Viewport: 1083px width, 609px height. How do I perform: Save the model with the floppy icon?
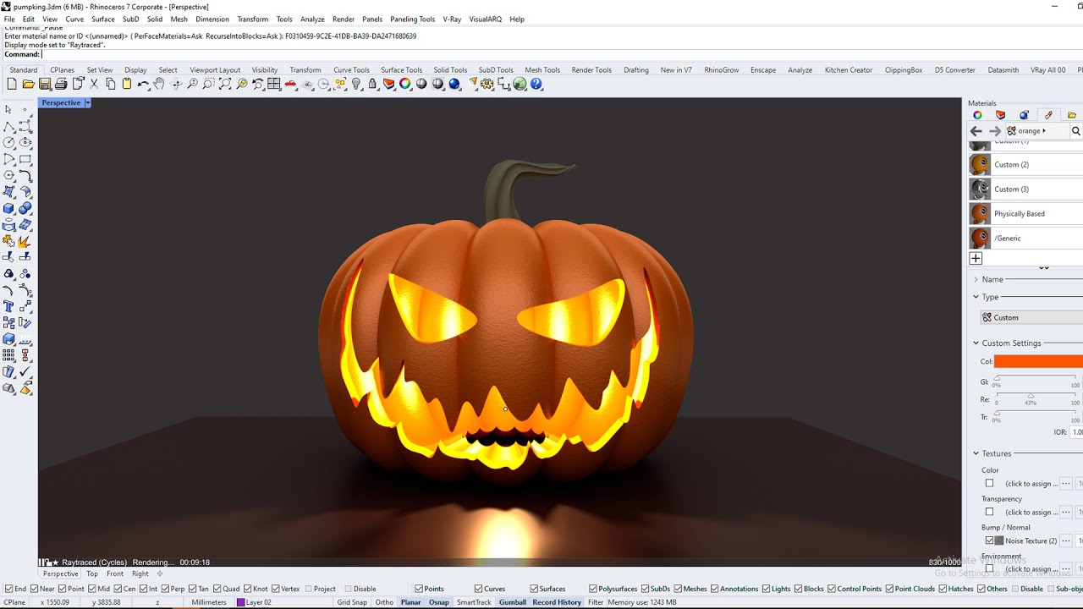pyautogui.click(x=45, y=84)
